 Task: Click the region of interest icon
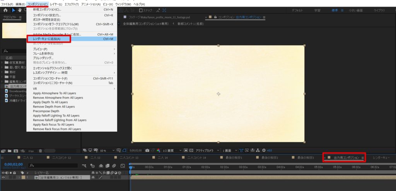pos(124,150)
